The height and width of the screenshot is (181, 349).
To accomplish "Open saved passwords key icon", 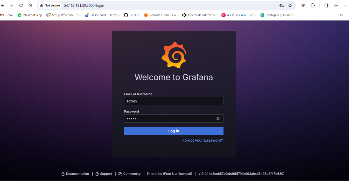I will coord(282,5).
